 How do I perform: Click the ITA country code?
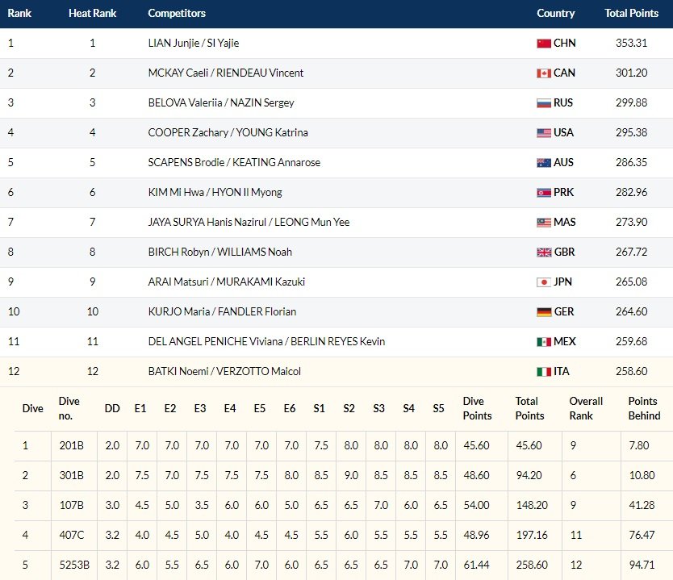pyautogui.click(x=562, y=372)
